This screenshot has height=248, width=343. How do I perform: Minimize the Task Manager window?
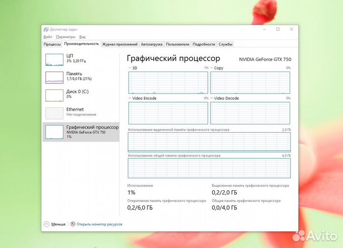pos(264,29)
